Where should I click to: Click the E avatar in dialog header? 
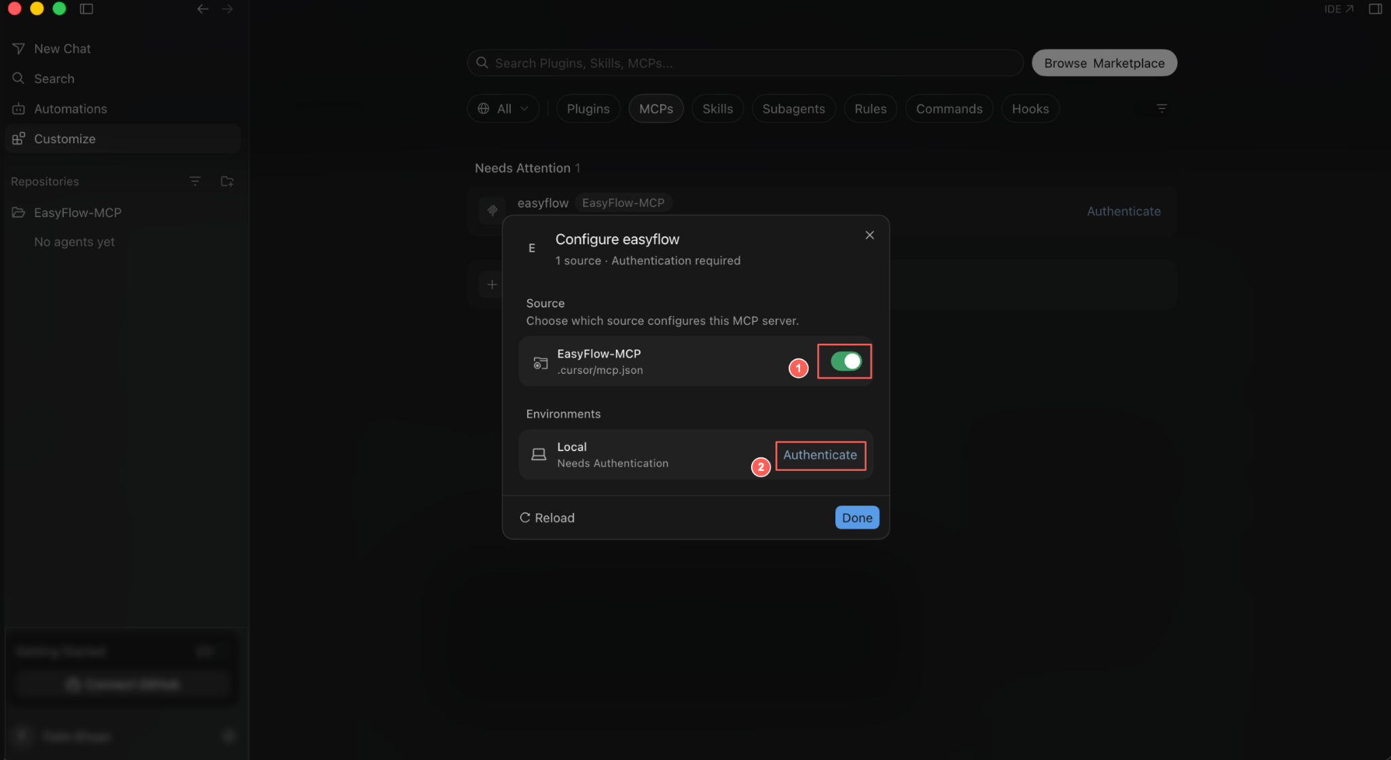[x=532, y=248]
